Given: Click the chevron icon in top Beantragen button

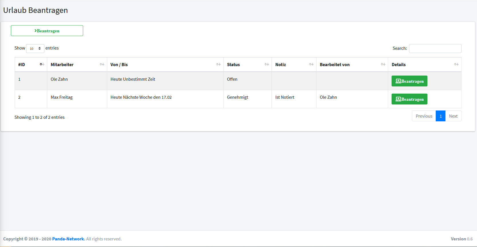Looking at the screenshot, I should coord(36,31).
